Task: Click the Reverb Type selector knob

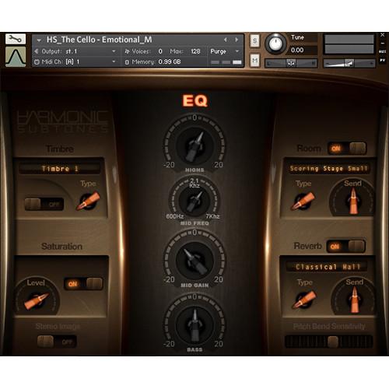Action: pyautogui.click(x=304, y=300)
